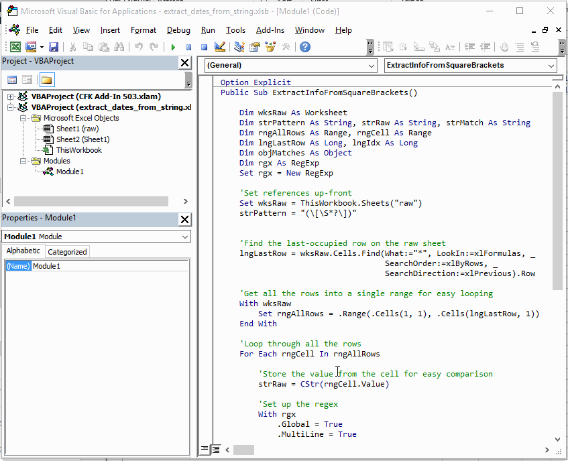
Task: Switch to Microsoft Excel via the Excel icon
Action: [x=15, y=47]
